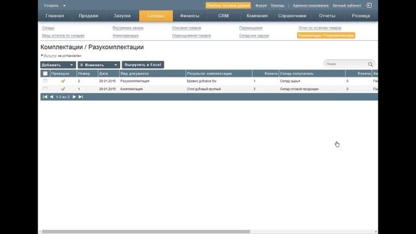Viewport: 416px width, 234px height.
Task: Select the highlighted Комплектации / Разукомплектации submenu item
Action: [326, 35]
